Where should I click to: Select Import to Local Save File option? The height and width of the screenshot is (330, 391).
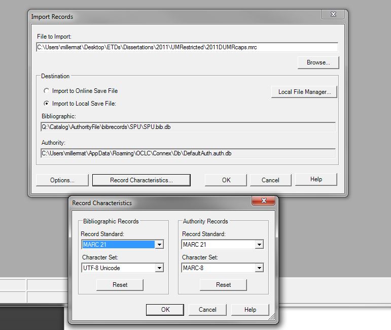(47, 104)
